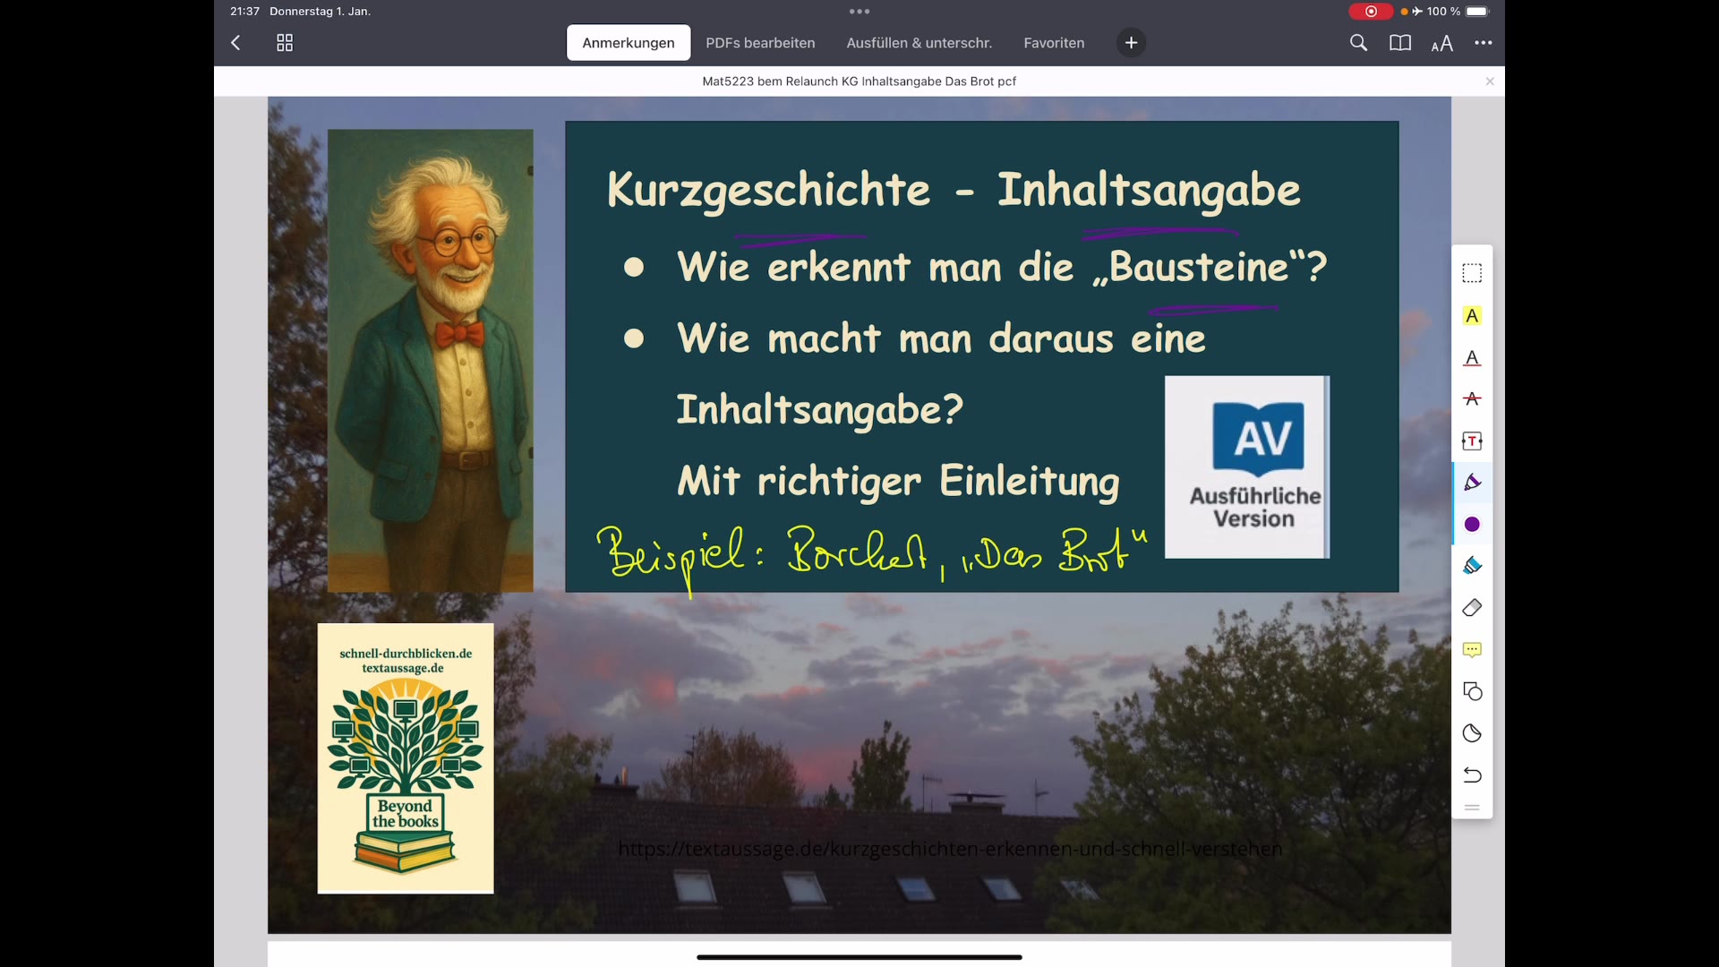The height and width of the screenshot is (967, 1719).
Task: Open search within the document
Action: tap(1359, 42)
